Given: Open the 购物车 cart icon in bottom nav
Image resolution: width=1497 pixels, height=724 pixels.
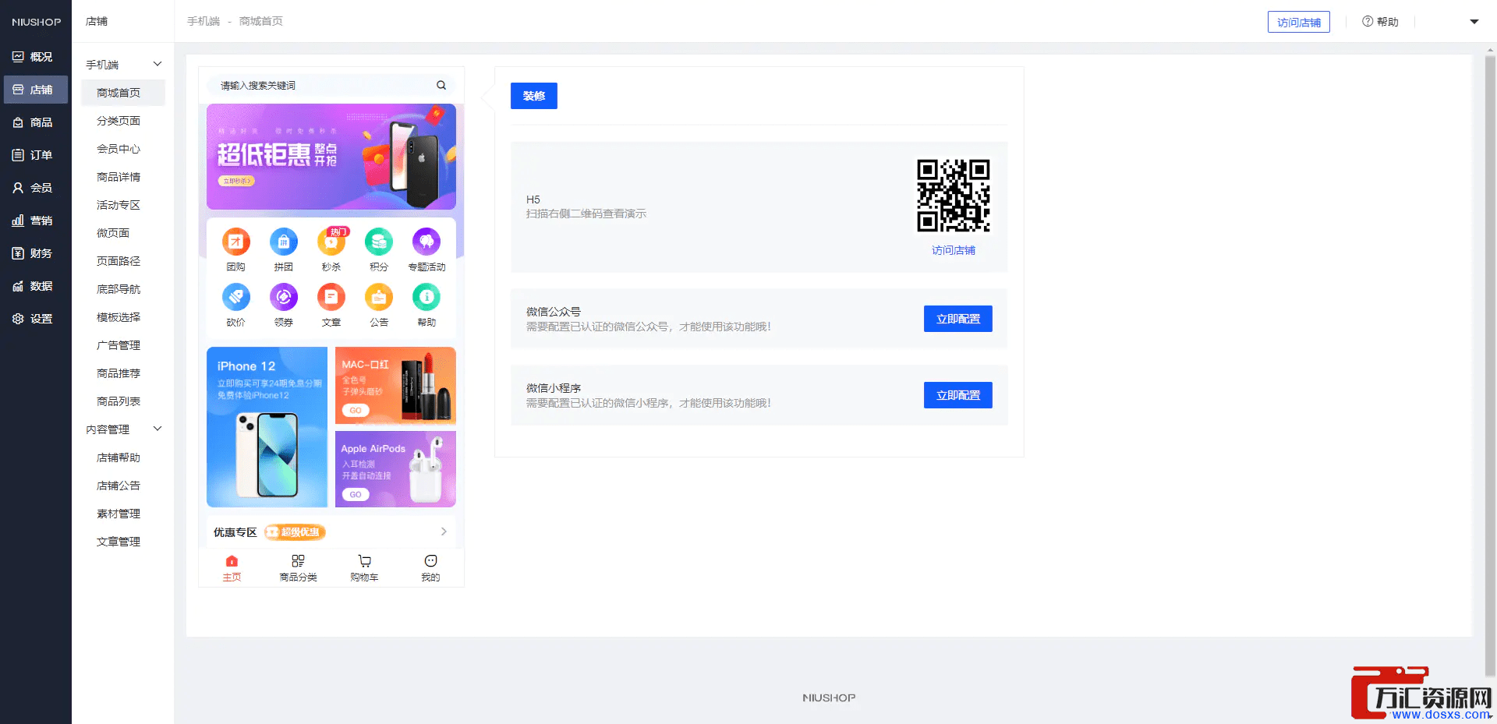Looking at the screenshot, I should coord(364,562).
